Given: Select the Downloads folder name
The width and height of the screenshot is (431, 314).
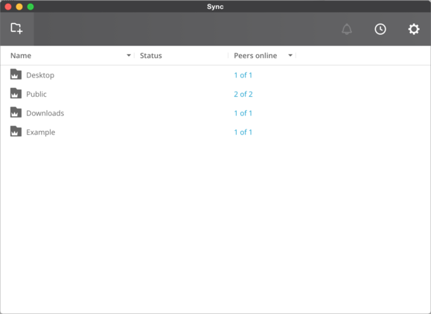Looking at the screenshot, I should tap(45, 113).
